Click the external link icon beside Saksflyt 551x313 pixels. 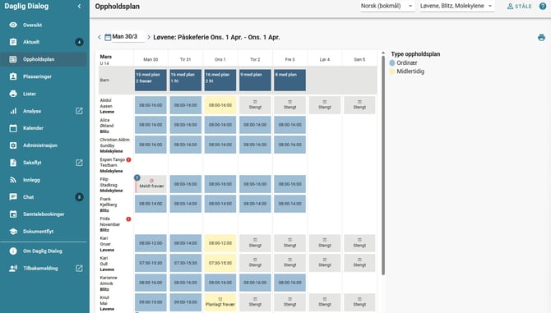[80, 163]
